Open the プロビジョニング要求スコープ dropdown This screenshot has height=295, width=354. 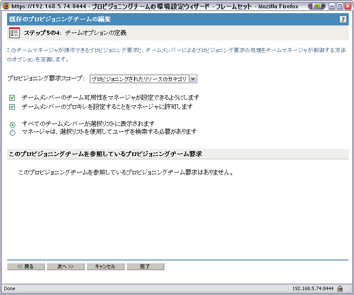pos(143,79)
